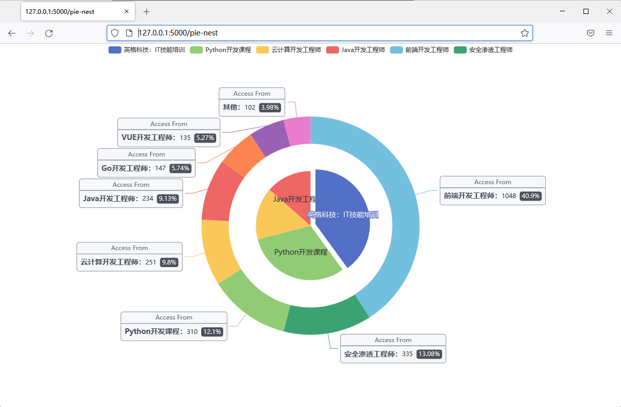
Task: Toggle the 英格科技：IT技能培训 legend item
Action: (147, 50)
